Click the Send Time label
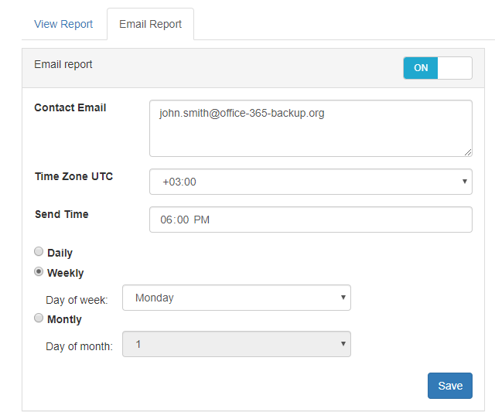This screenshot has width=495, height=412. pyautogui.click(x=62, y=214)
